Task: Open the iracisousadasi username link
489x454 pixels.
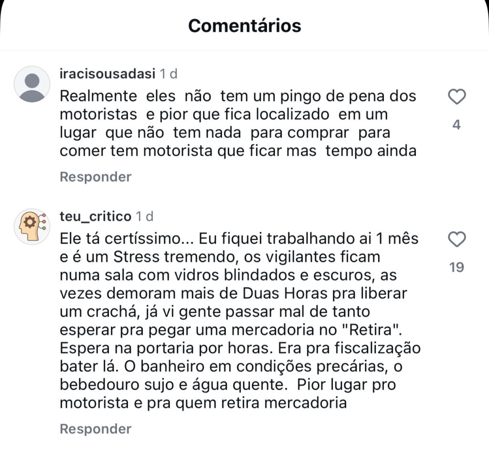Action: point(108,74)
